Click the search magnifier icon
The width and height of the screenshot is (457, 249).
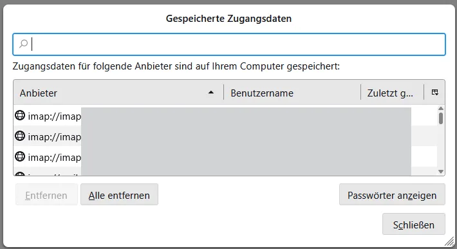pos(23,44)
